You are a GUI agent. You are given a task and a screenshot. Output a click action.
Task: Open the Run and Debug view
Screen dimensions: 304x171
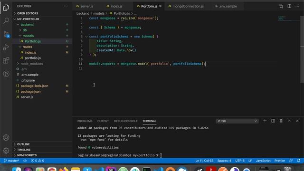6,47
